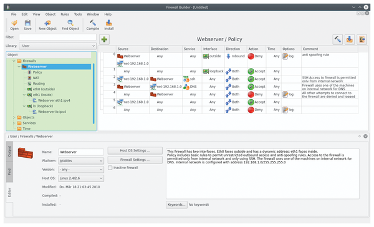
Task: Click inside the firewall description comment box
Action: click(x=262, y=174)
